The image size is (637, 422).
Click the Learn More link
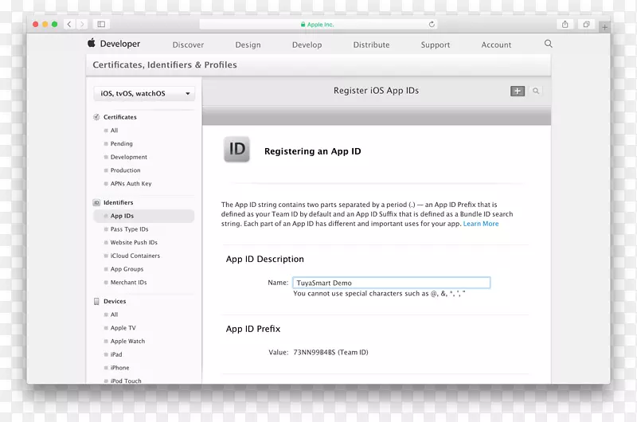click(481, 224)
